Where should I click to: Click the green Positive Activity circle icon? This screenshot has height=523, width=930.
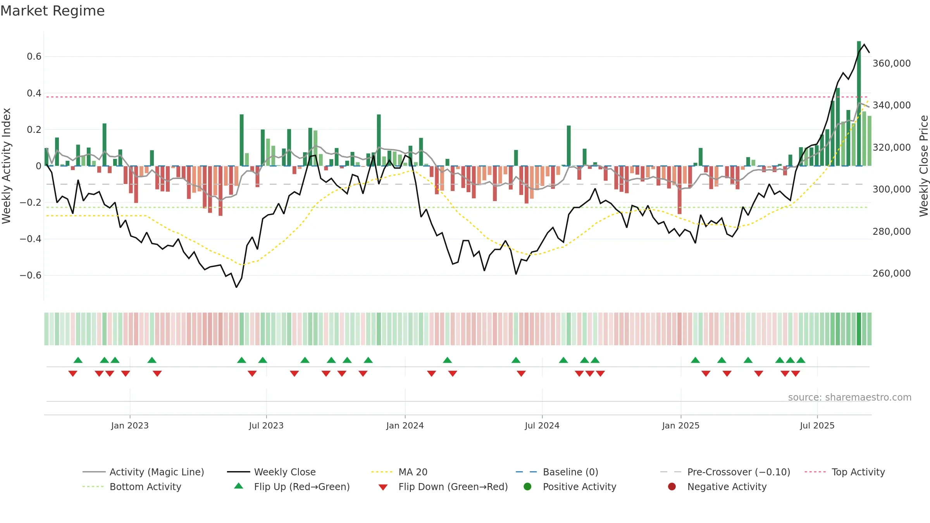point(527,487)
